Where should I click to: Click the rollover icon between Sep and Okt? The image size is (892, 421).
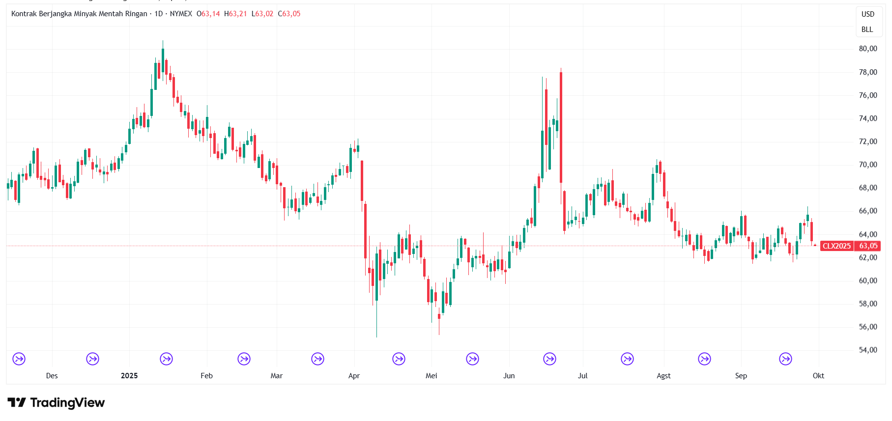786,359
